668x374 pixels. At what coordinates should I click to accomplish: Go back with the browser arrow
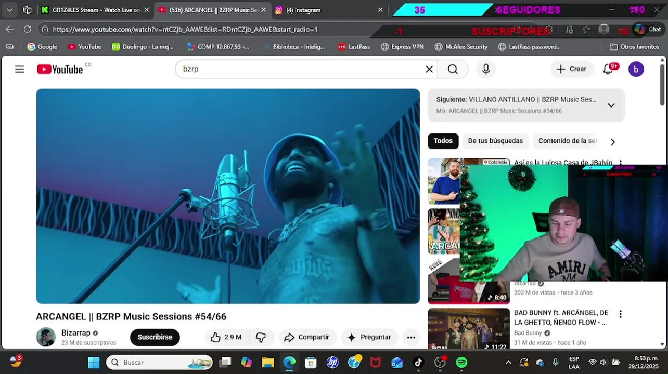(9, 29)
